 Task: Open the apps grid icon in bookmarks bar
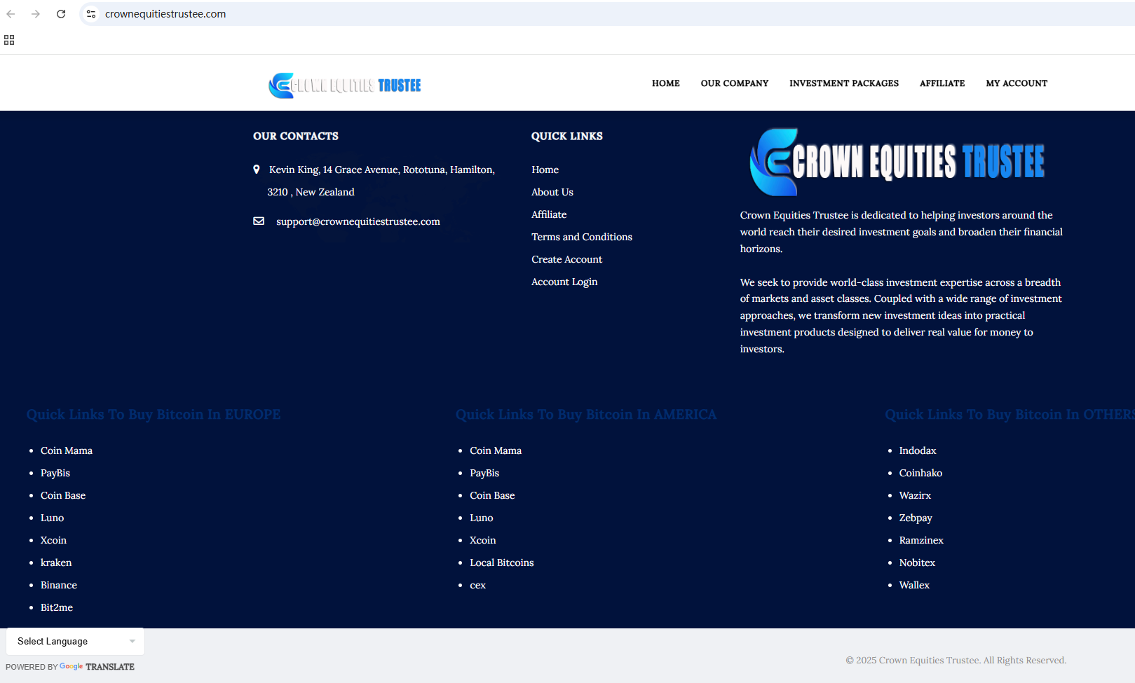coord(9,40)
